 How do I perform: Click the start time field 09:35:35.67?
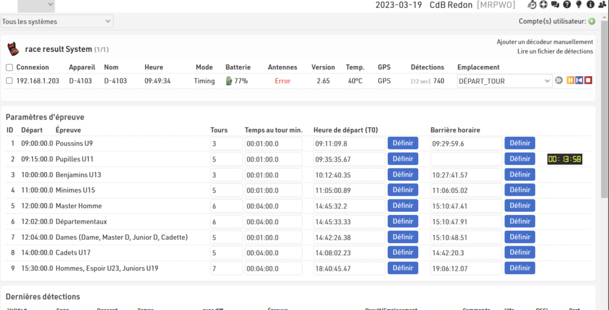[x=349, y=159]
